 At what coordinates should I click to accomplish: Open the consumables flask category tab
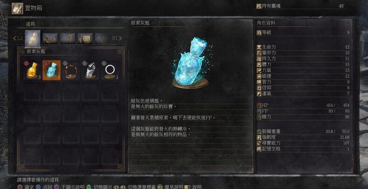[x=33, y=39]
